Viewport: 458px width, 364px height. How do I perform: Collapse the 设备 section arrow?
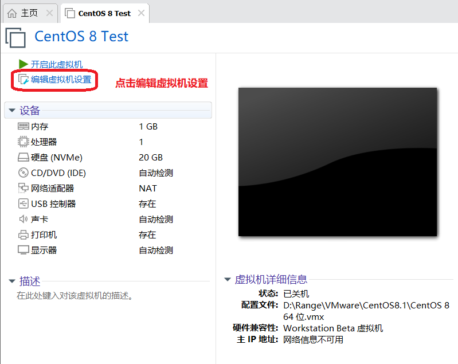click(x=12, y=111)
